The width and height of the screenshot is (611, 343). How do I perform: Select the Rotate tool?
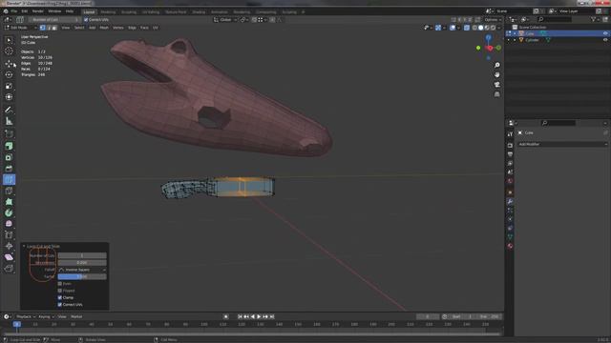9,74
